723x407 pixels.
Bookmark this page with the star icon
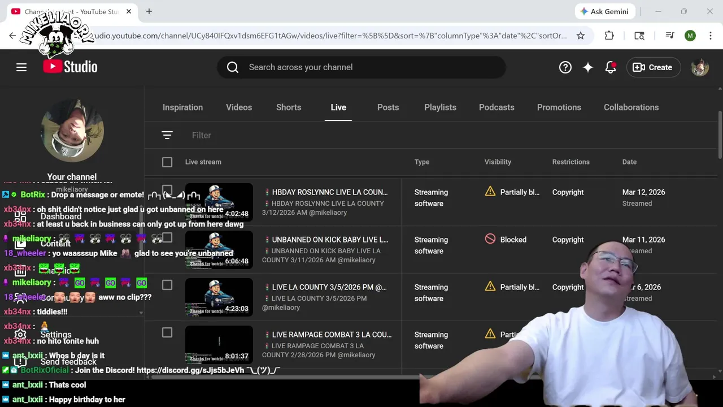point(581,36)
